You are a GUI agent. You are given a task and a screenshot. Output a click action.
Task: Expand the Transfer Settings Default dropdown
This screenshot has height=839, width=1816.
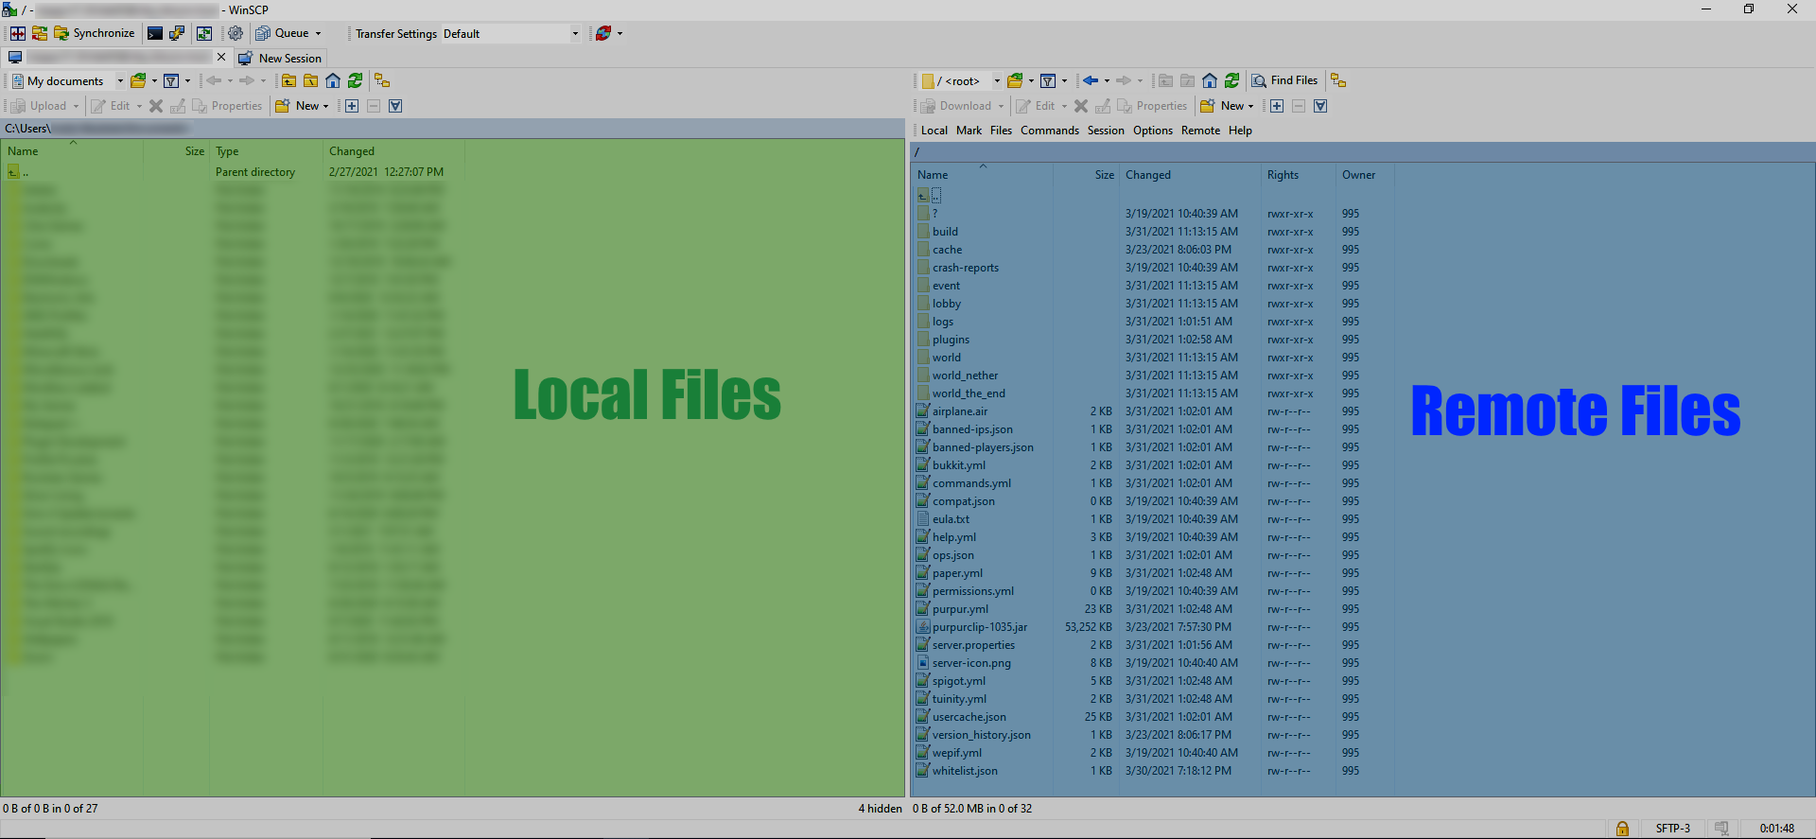click(x=574, y=34)
